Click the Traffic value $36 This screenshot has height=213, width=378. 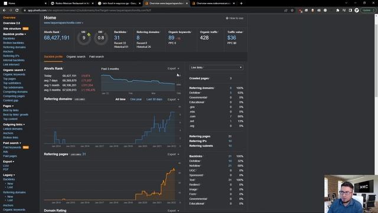232,38
